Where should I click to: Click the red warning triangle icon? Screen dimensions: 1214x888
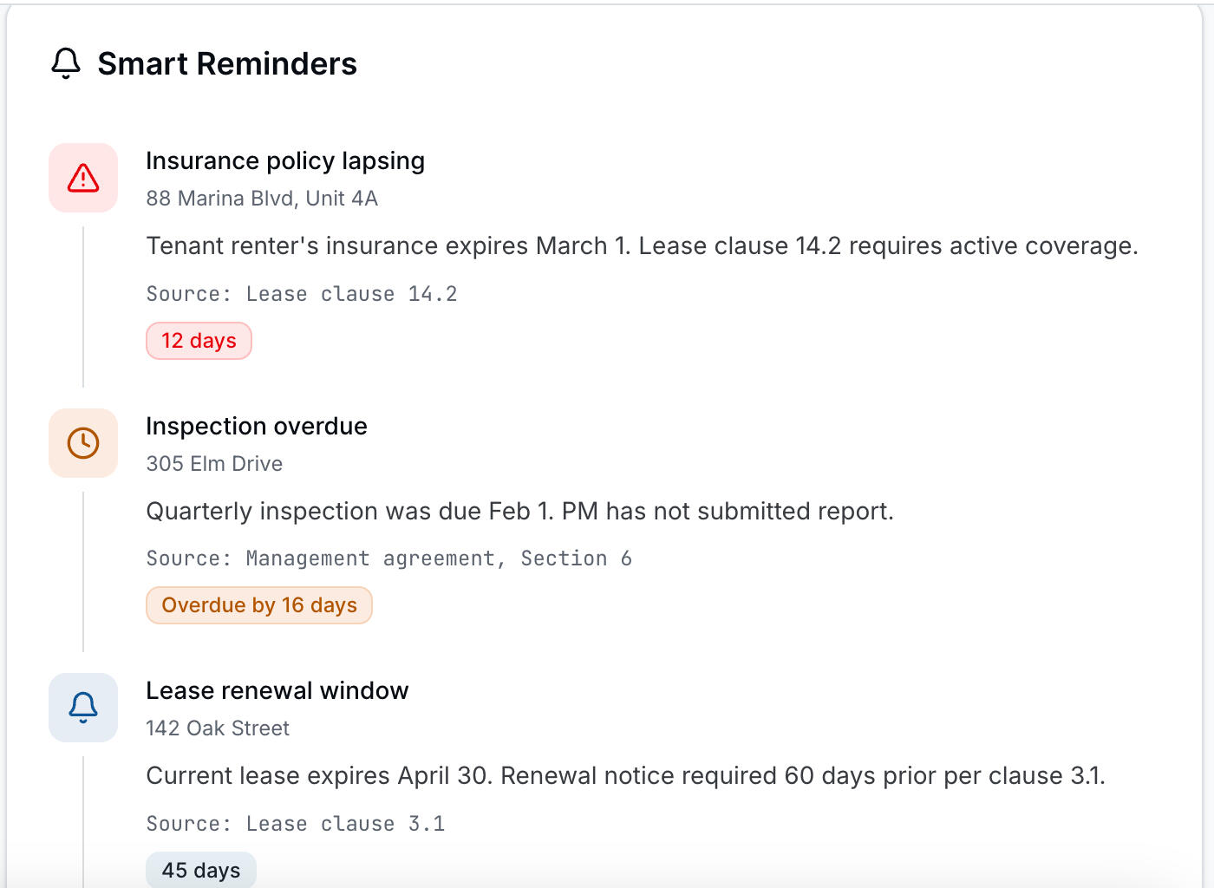click(83, 178)
